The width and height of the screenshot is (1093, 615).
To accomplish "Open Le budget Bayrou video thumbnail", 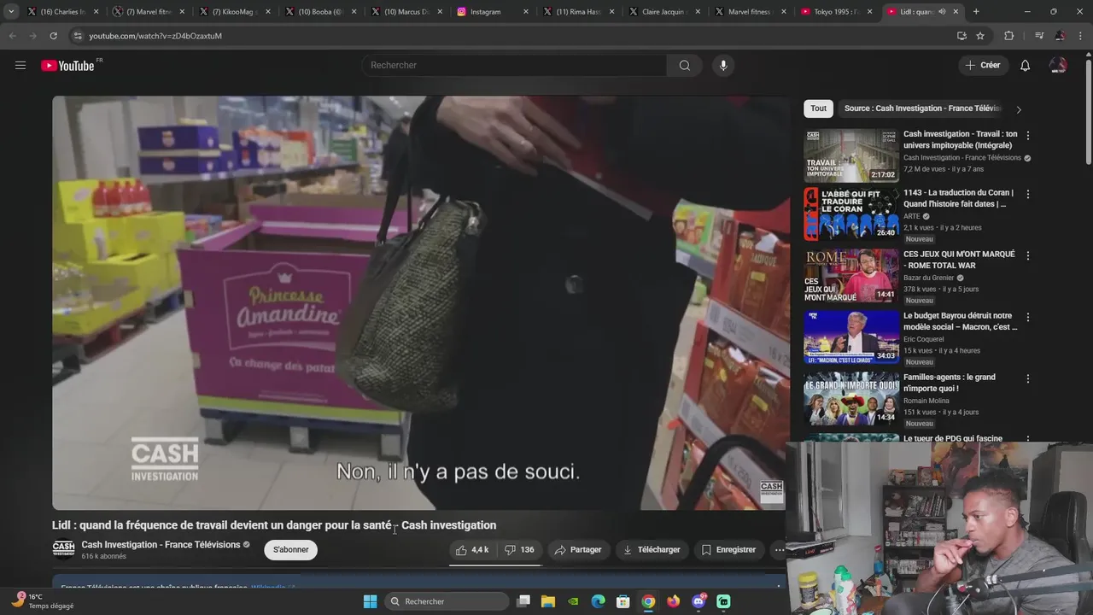I will point(851,337).
